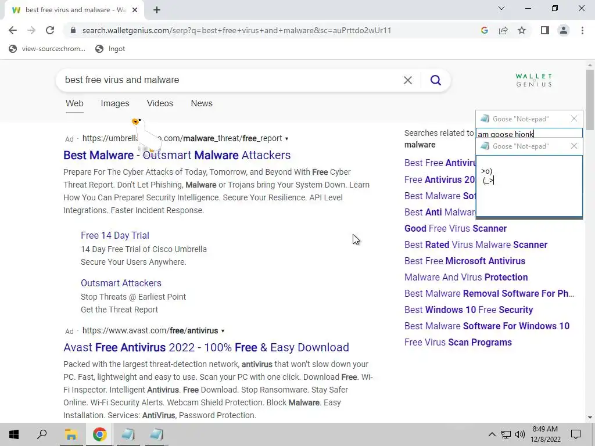Select 'Good Free Virus Scanner' related search
The height and width of the screenshot is (446, 595).
pos(456,228)
